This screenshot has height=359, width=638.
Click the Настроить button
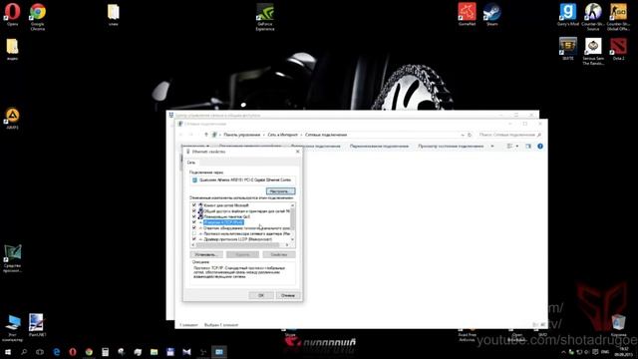[x=280, y=191]
